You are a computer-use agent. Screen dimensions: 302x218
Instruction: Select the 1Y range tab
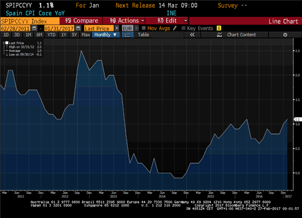[64, 35]
